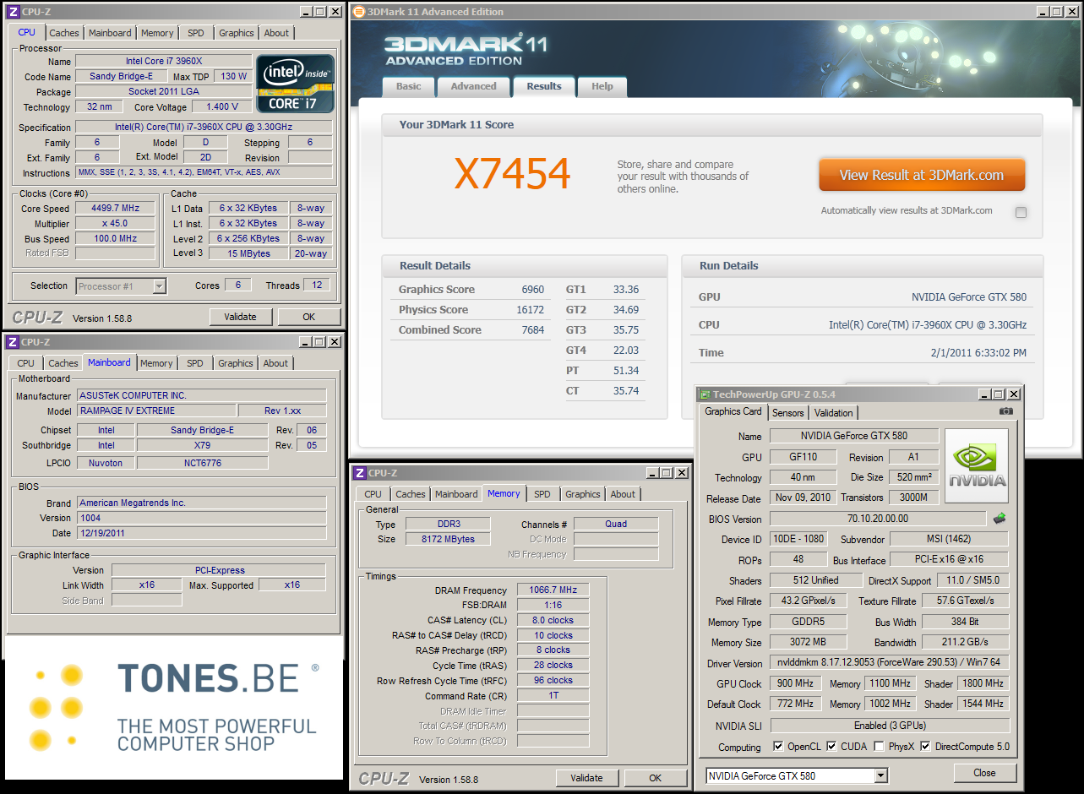Viewport: 1084px width, 794px height.
Task: Select the Graphics Card tab in GPU-Z
Action: point(733,411)
